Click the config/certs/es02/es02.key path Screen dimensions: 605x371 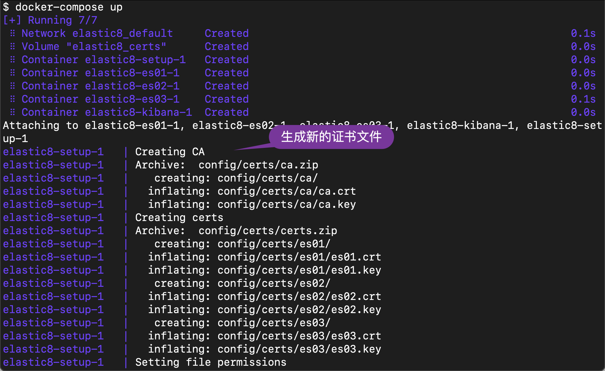[299, 310]
